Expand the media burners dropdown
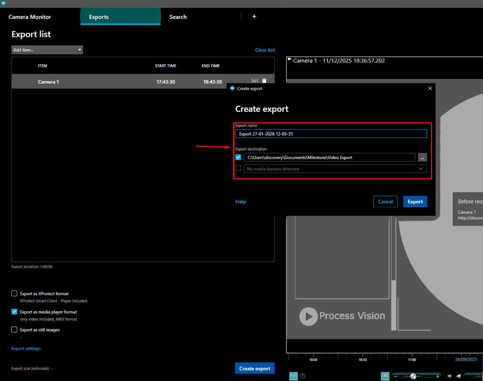The width and height of the screenshot is (483, 381). click(x=420, y=169)
